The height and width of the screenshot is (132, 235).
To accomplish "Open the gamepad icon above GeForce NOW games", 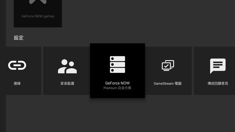I will tap(38, 2).
